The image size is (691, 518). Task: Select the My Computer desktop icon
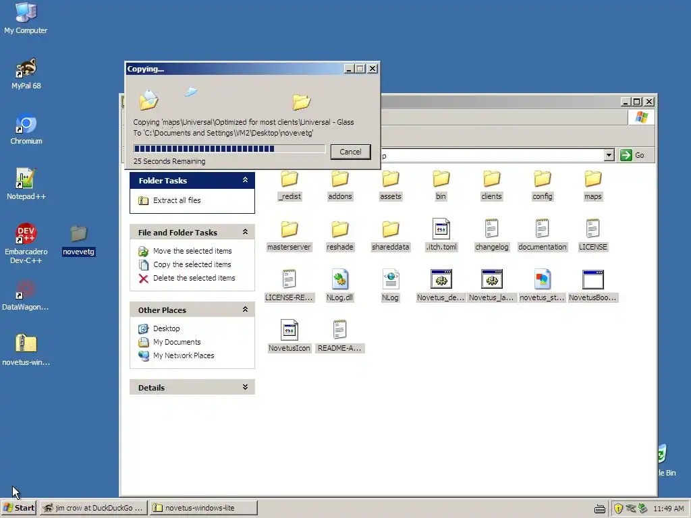[x=26, y=18]
